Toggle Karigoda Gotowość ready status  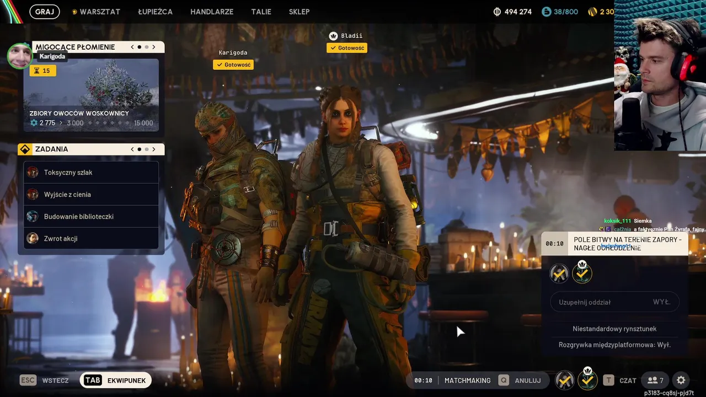(x=233, y=65)
